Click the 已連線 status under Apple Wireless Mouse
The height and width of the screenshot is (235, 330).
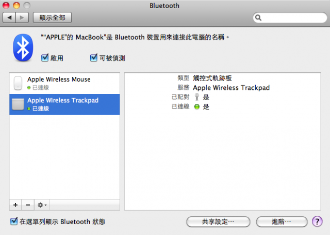point(41,87)
